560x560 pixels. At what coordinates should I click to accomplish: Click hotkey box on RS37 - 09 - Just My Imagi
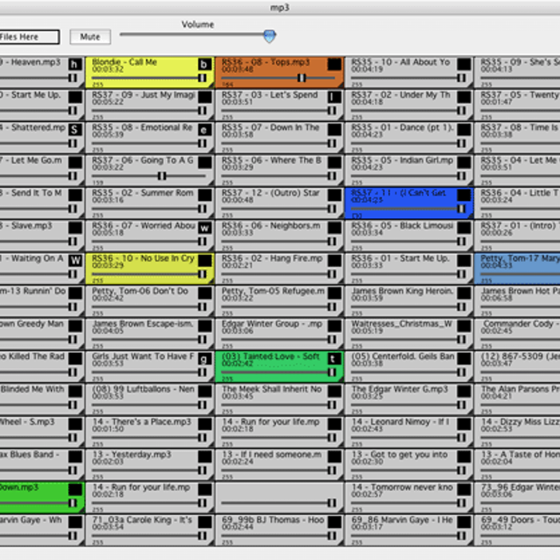coord(204,97)
